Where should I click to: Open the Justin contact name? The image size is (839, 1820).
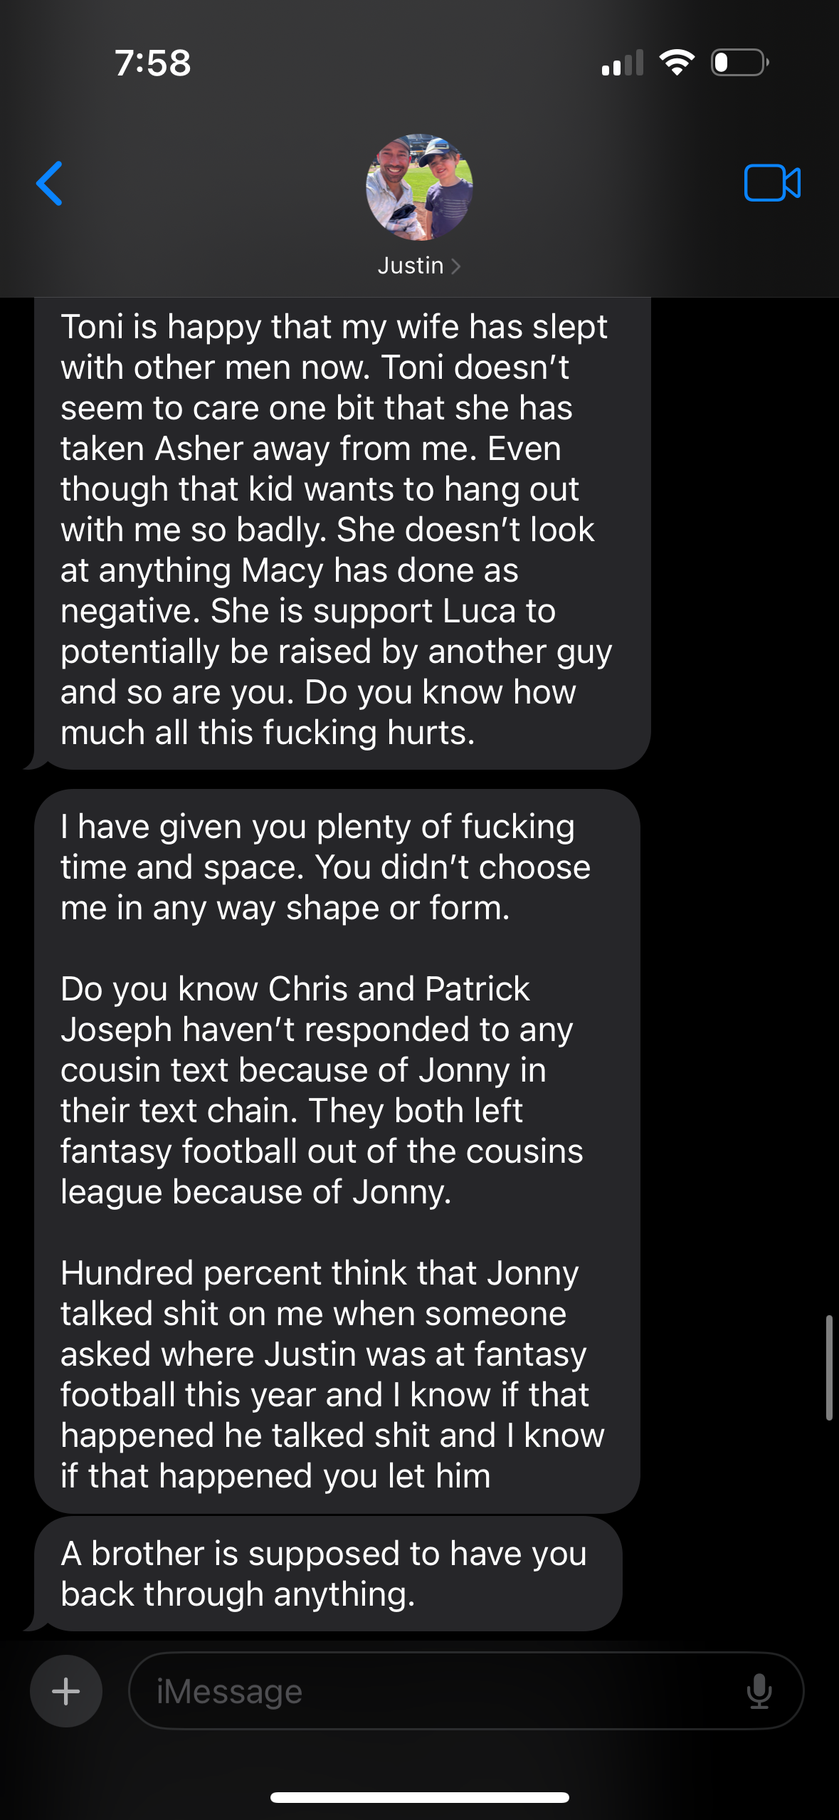tap(411, 266)
